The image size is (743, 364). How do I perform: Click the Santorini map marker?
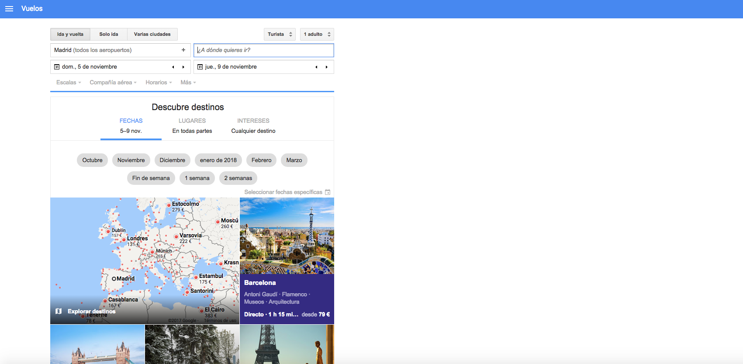point(187,291)
